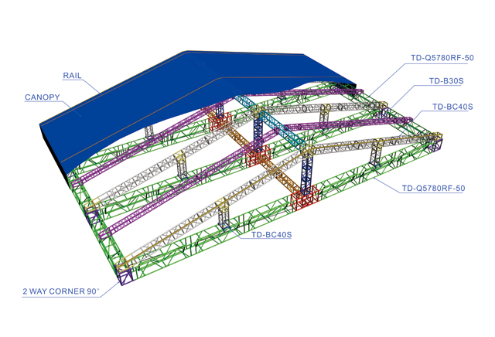
Task: Click the gray support post near bottom TD-BC40S
Action: 224,213
